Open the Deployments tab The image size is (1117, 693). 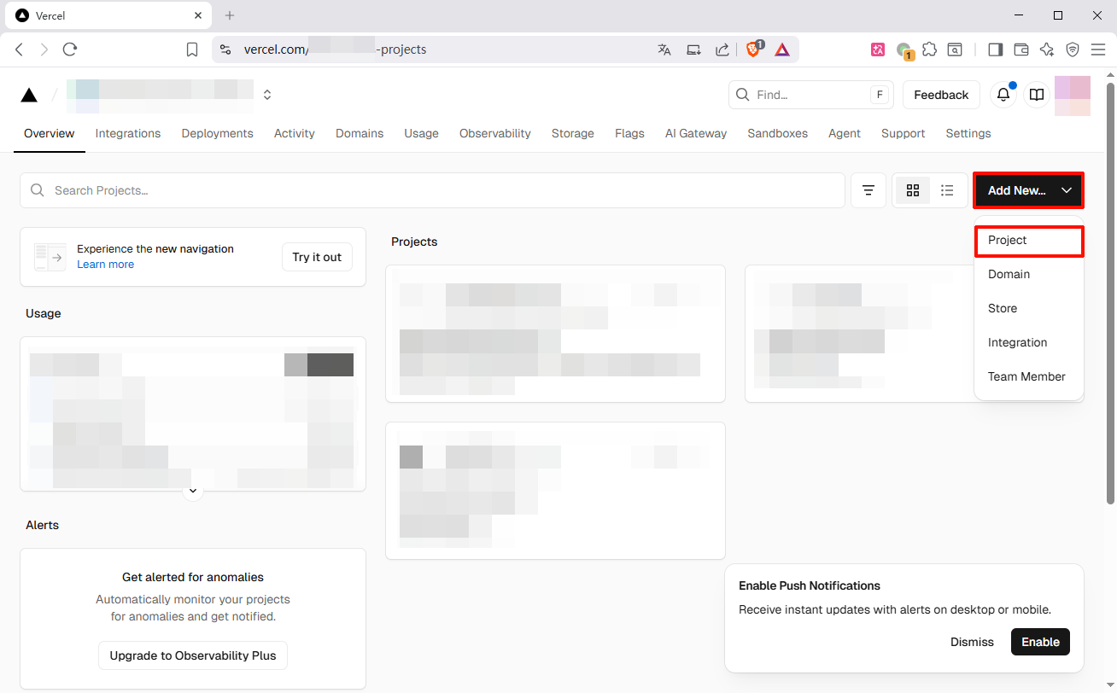tap(217, 133)
